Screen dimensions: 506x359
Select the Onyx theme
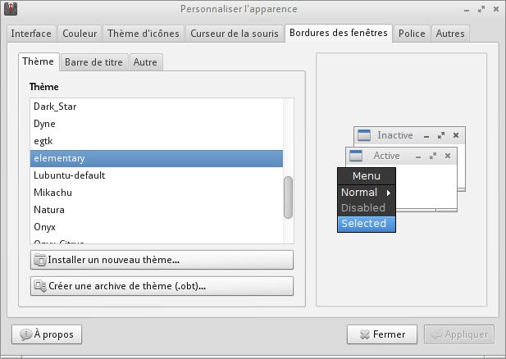click(157, 227)
